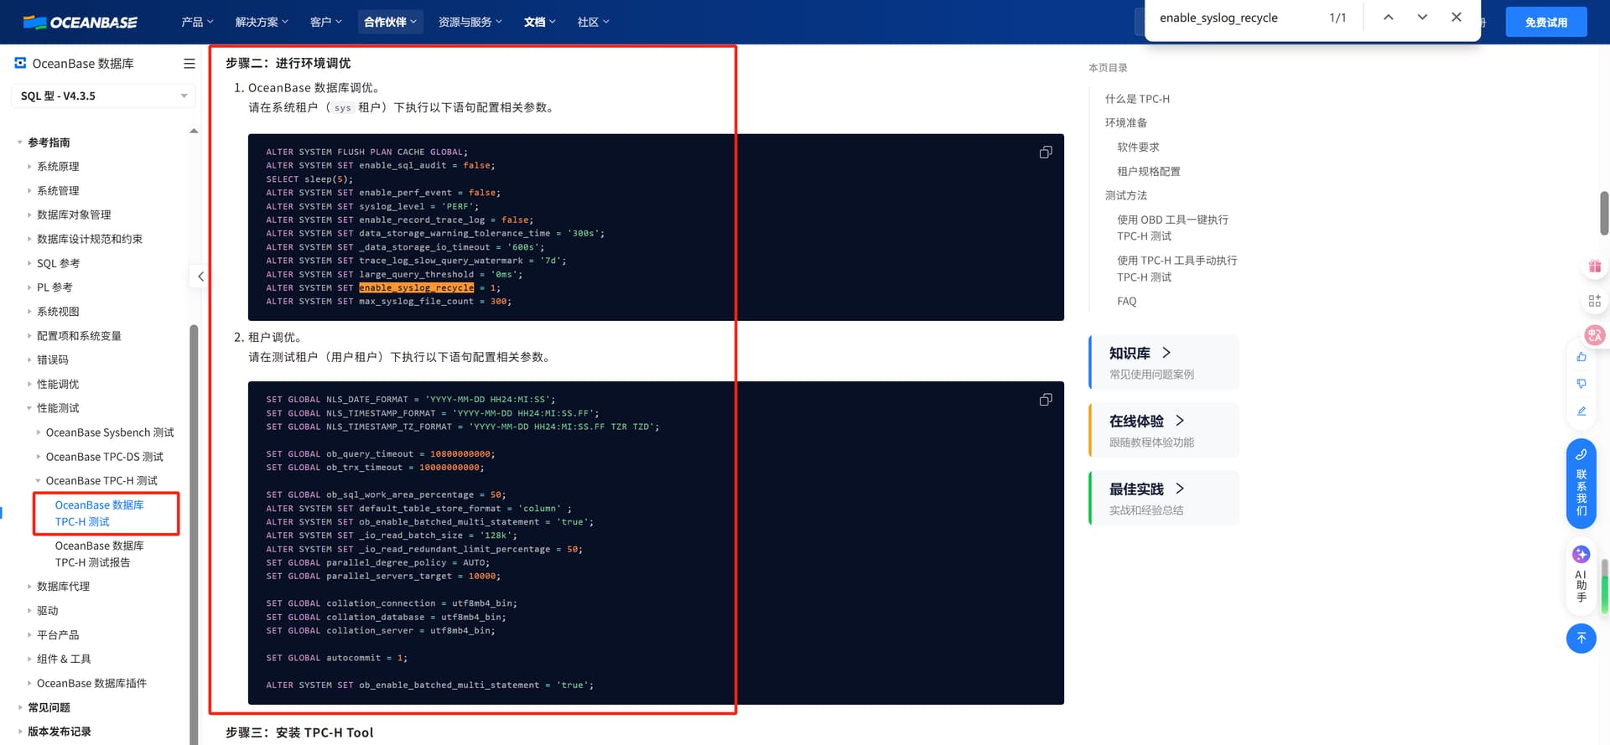1610x745 pixels.
Task: Open the QR code icon on right rail
Action: [x=1594, y=301]
